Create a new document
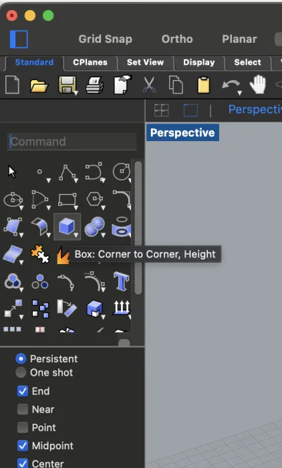The height and width of the screenshot is (468, 282). 12,85
